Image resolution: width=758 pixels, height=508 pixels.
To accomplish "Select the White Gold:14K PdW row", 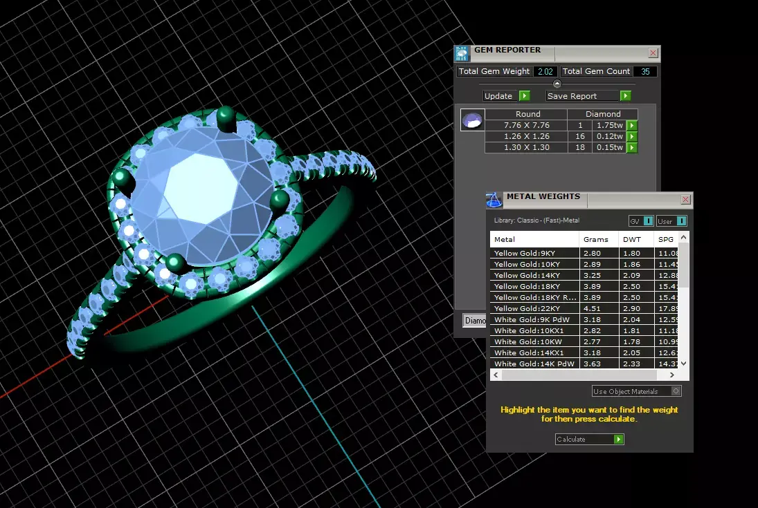I will (584, 364).
